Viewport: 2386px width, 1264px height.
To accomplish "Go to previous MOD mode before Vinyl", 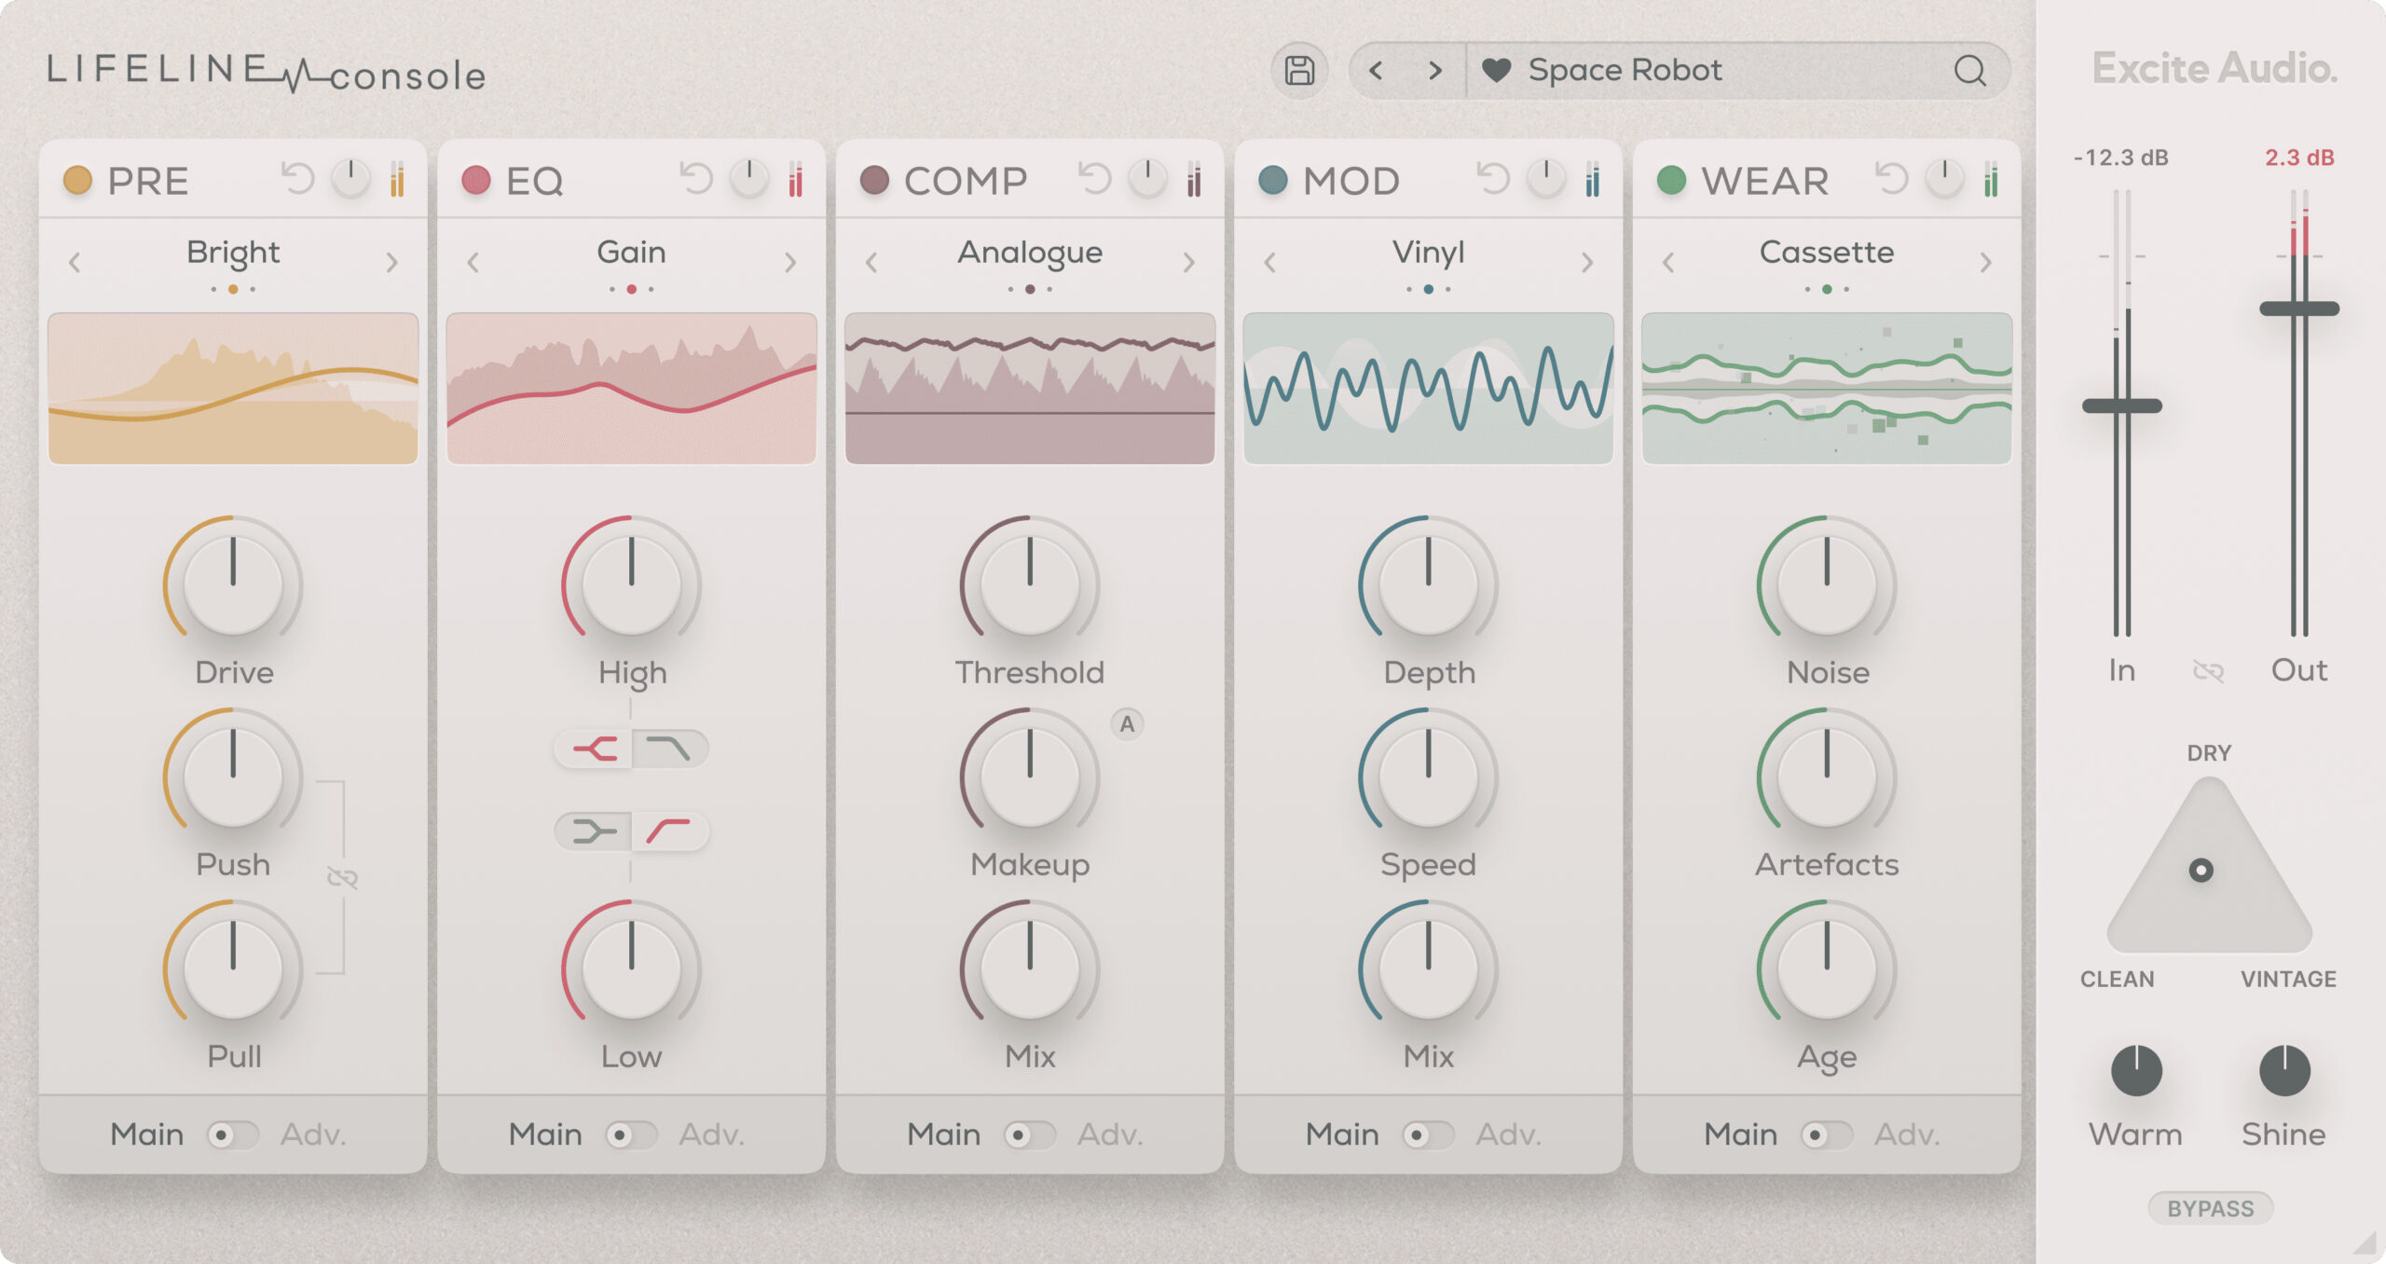I will coord(1269,263).
